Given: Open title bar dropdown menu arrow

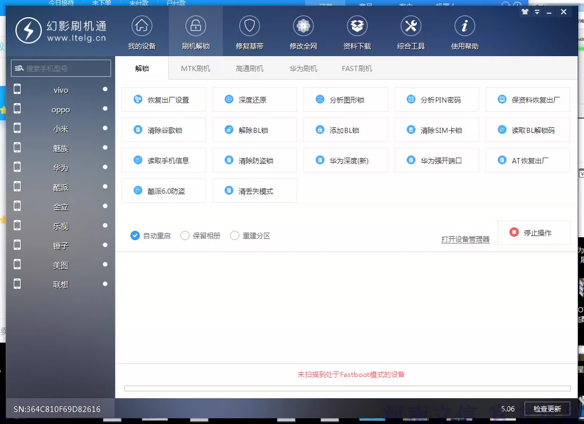Looking at the screenshot, I should 537,11.
